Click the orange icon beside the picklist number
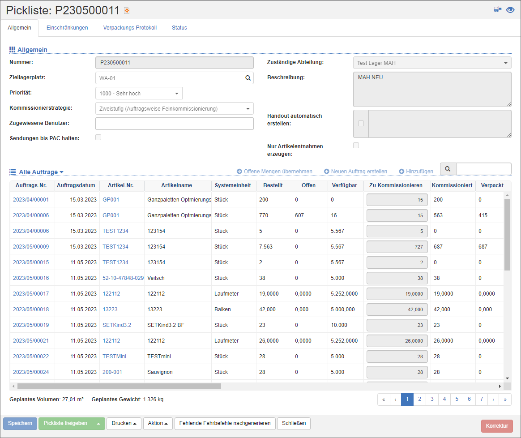 127,11
